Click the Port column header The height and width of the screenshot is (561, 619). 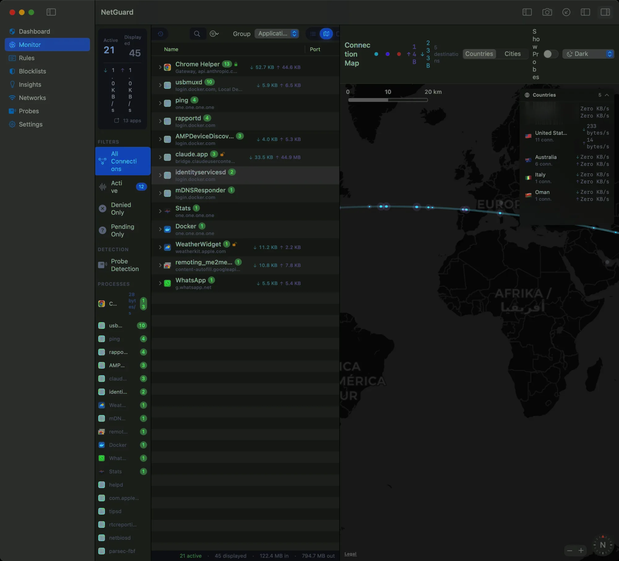[315, 49]
